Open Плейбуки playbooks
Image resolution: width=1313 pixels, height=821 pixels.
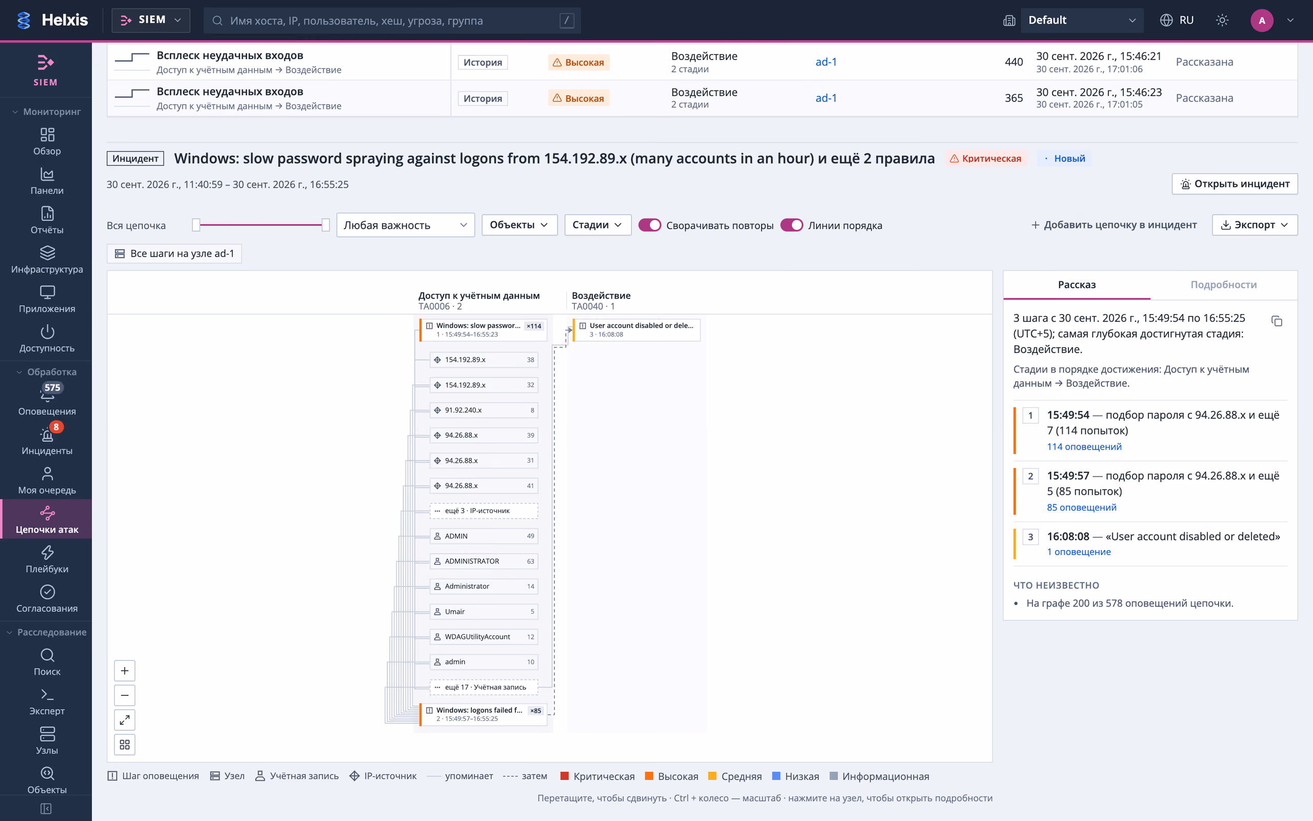47,559
